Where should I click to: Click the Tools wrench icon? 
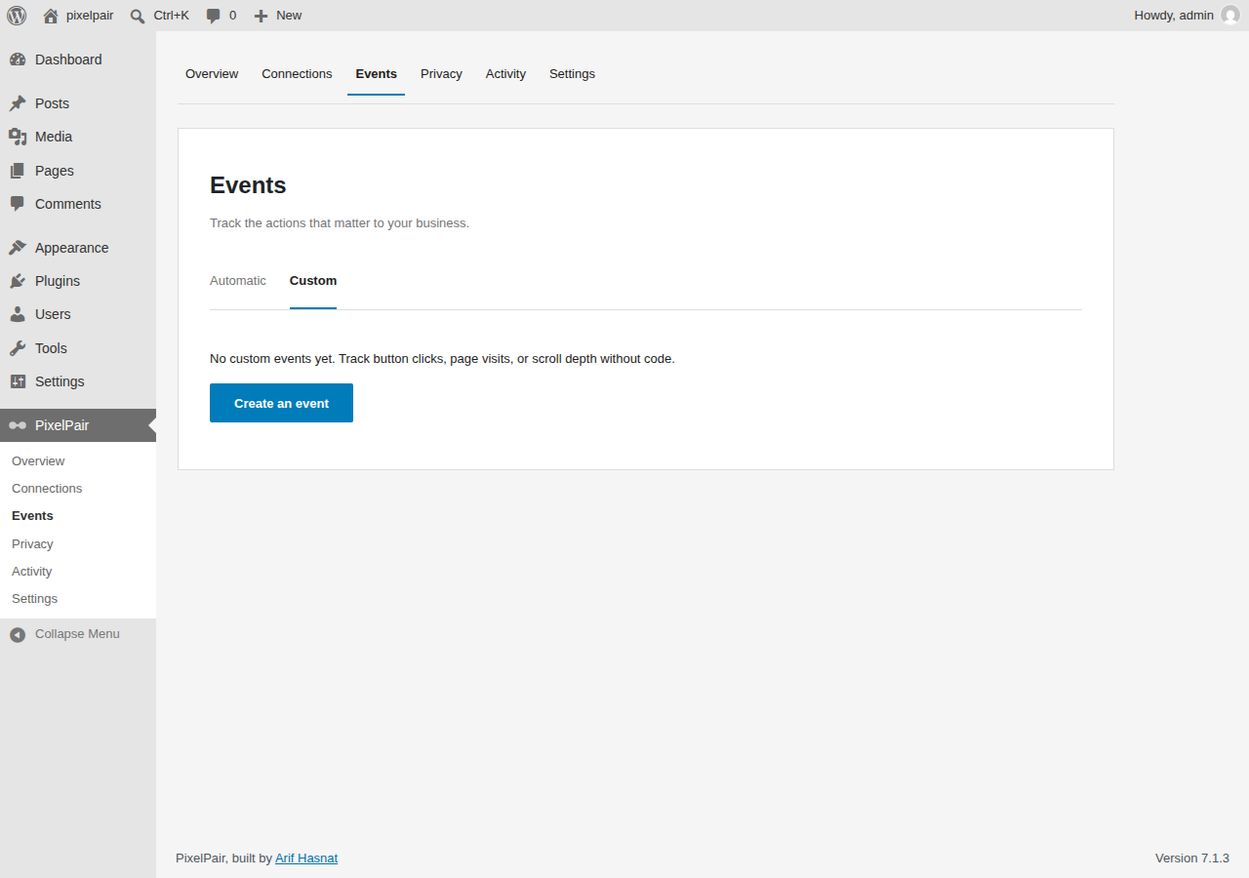18,348
